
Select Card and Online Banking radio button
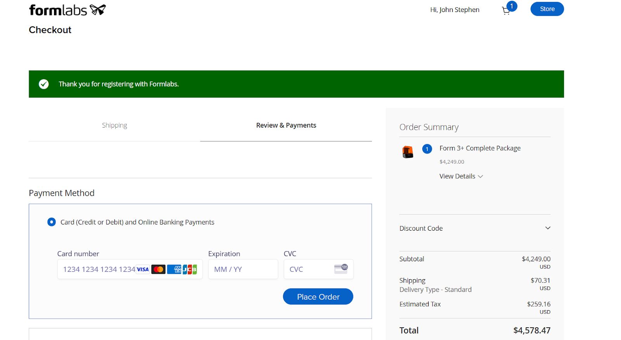point(51,222)
